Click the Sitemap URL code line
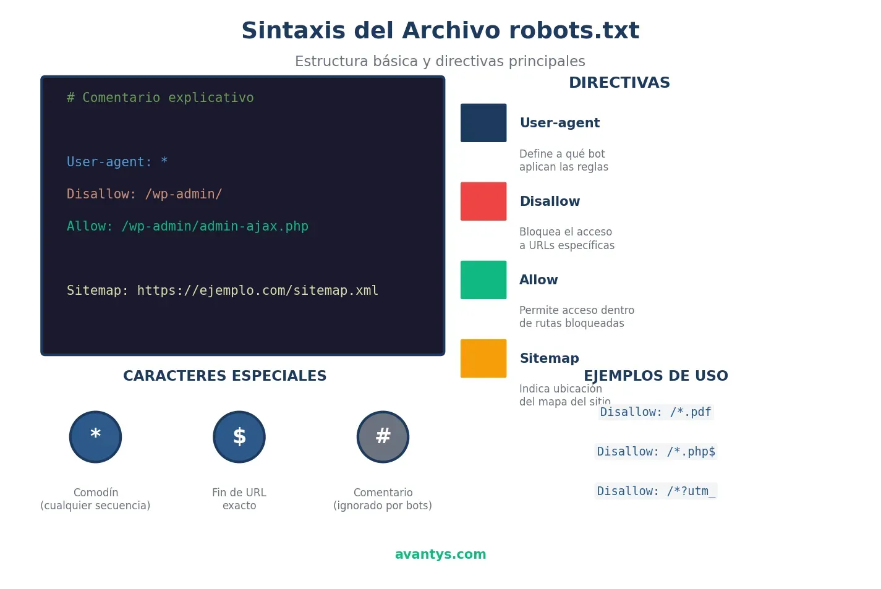 223,290
